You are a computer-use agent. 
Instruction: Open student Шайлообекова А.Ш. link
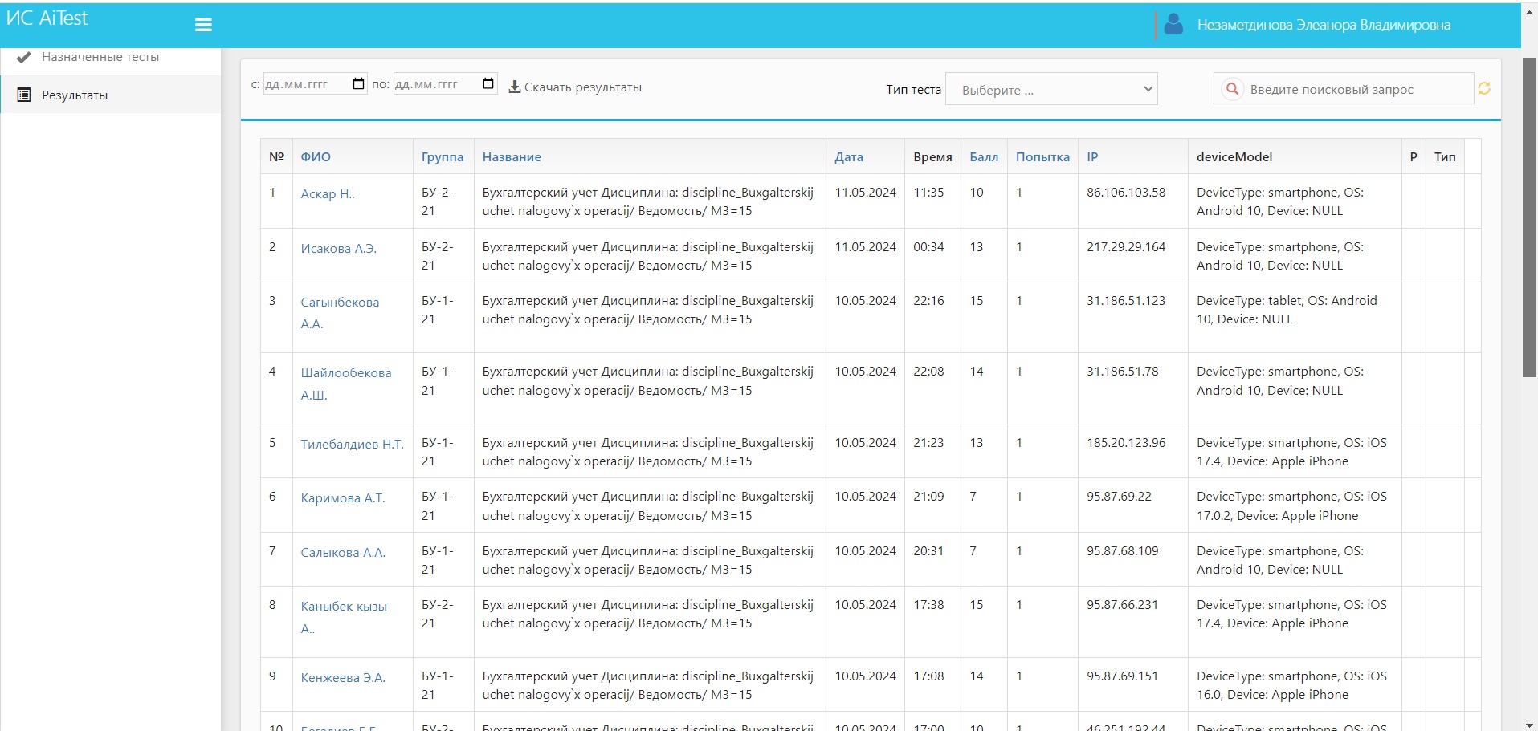pos(346,384)
